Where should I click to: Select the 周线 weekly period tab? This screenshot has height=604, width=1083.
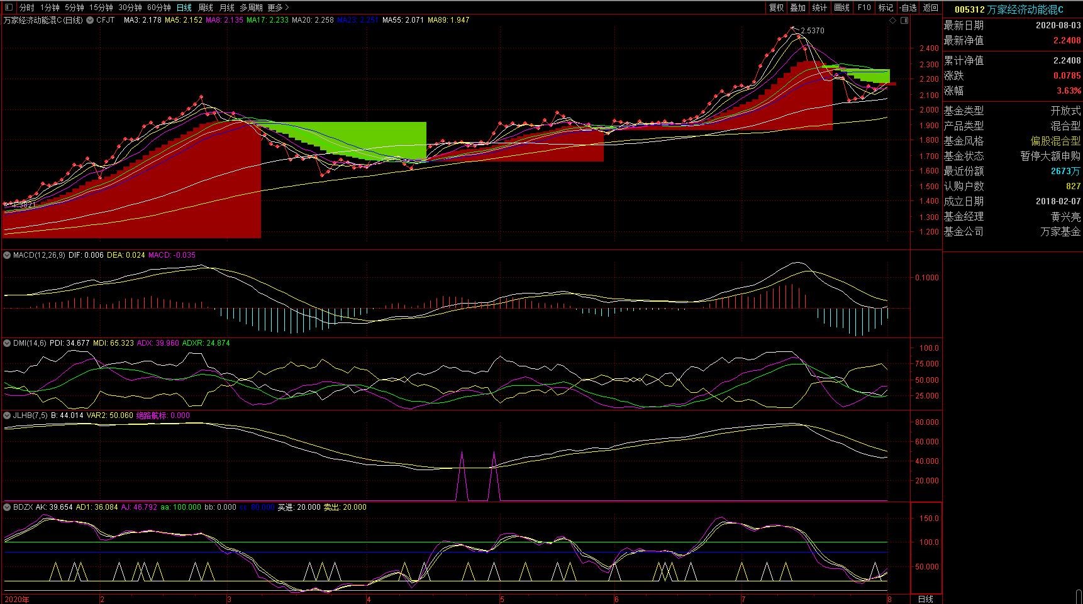pos(206,8)
